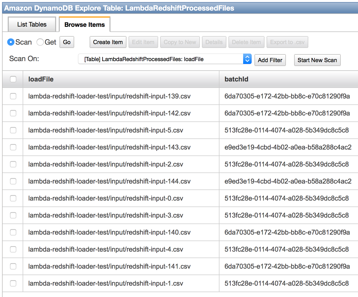The width and height of the screenshot is (358, 297).
Task: Check the row for redshift-input-139.csv
Action: pos(13,96)
